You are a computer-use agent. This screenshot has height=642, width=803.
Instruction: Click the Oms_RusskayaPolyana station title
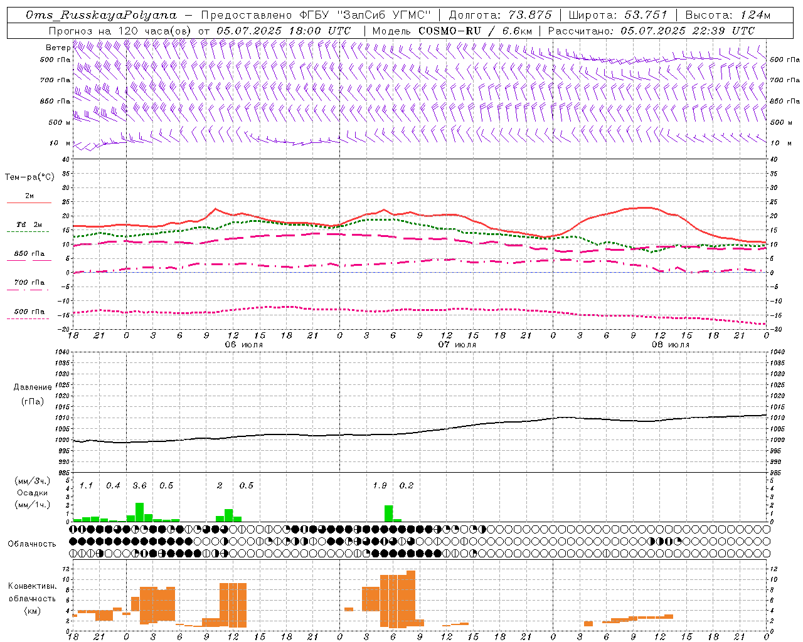coord(102,15)
